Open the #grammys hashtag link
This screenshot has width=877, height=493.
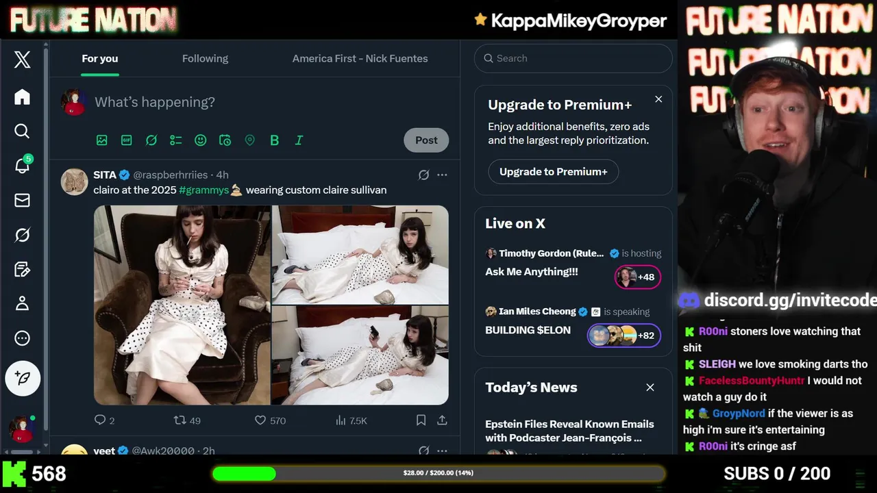[x=203, y=190]
